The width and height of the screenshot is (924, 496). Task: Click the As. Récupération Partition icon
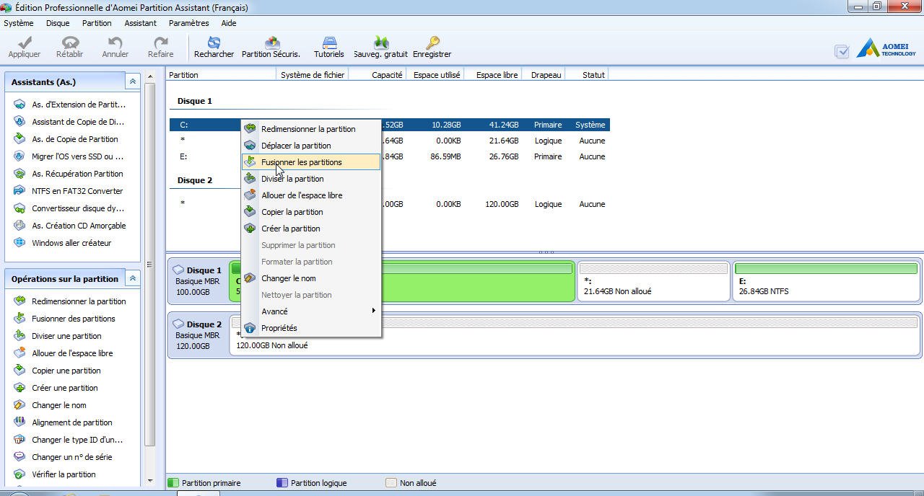(x=19, y=174)
